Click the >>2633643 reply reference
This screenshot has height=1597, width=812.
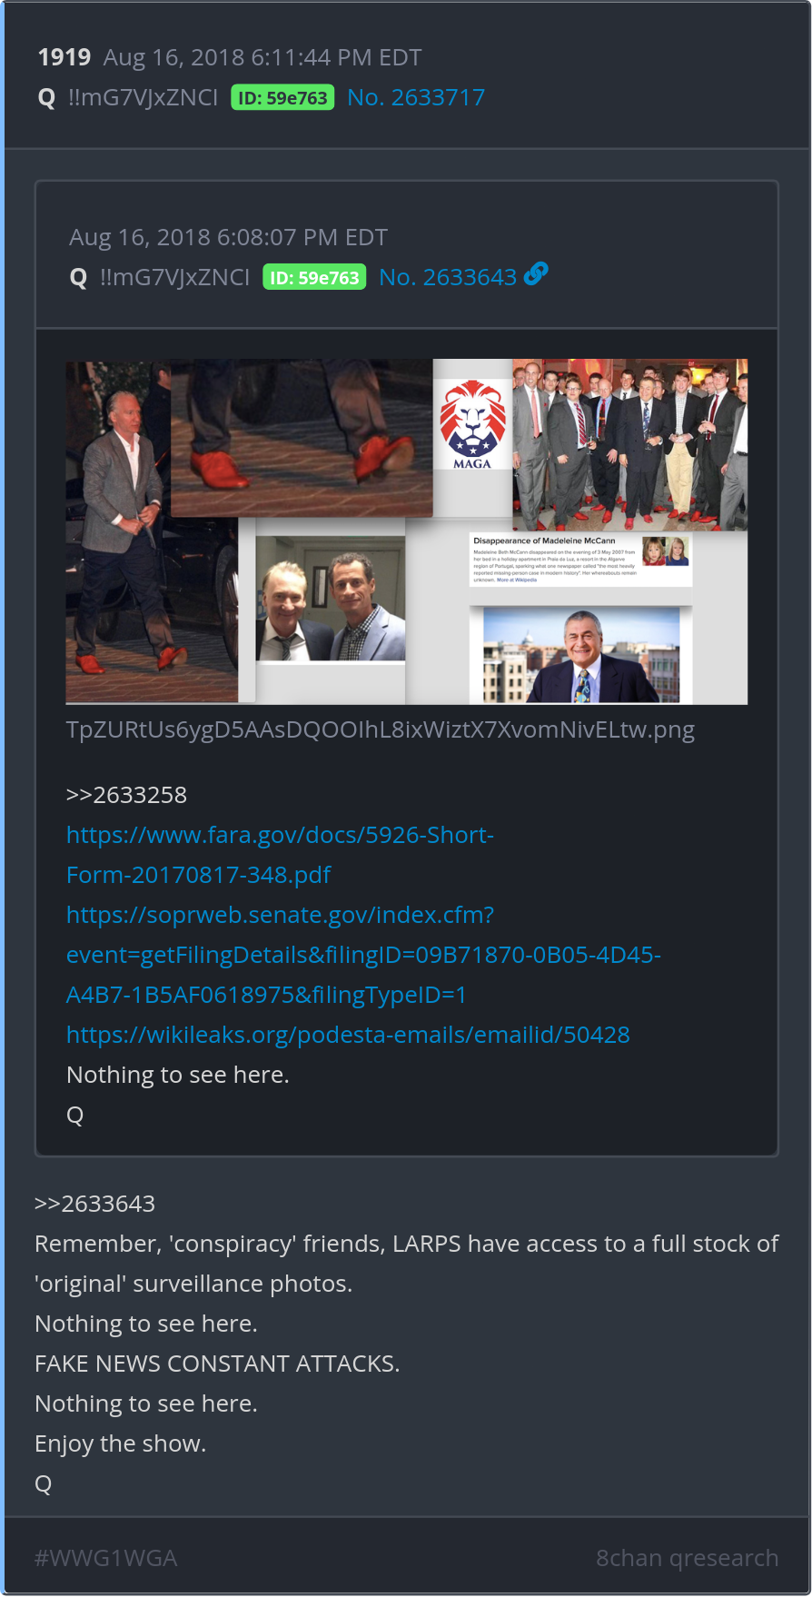94,1204
